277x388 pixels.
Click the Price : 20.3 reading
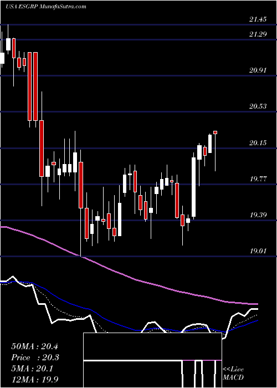pyautogui.click(x=35, y=358)
